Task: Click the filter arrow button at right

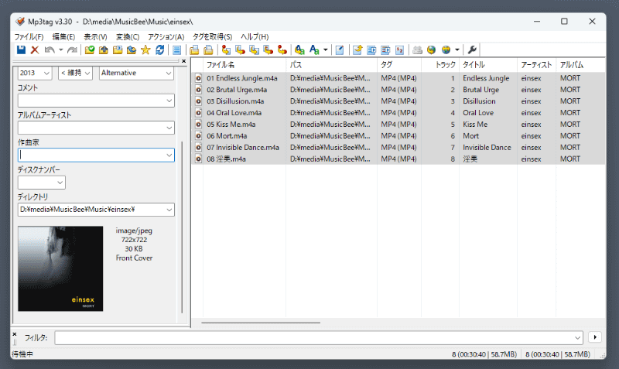Action: coord(595,337)
